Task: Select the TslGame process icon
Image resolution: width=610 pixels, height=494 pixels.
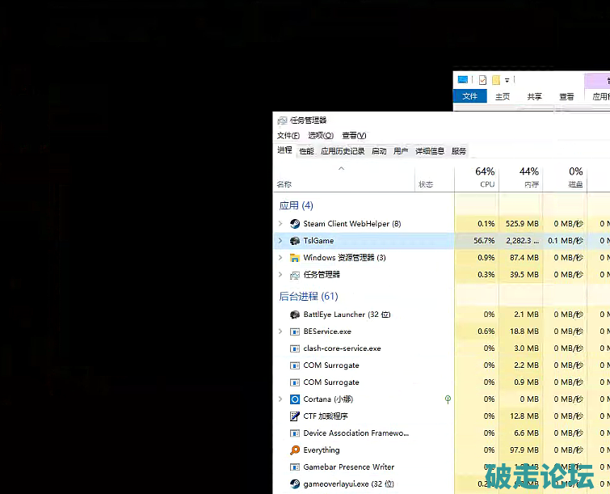Action: 295,241
